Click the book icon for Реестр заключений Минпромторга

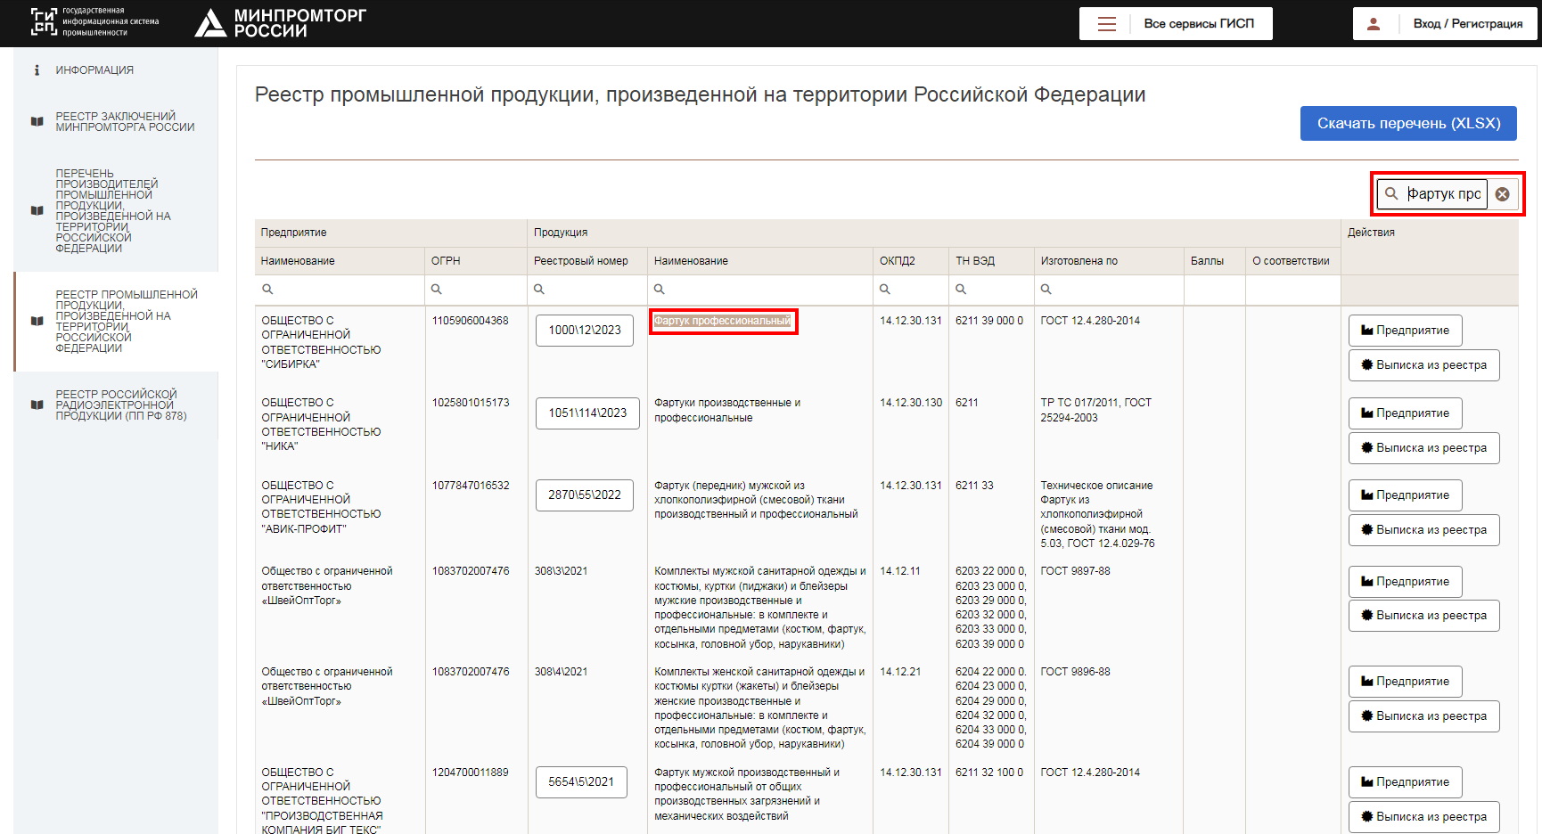(x=37, y=122)
